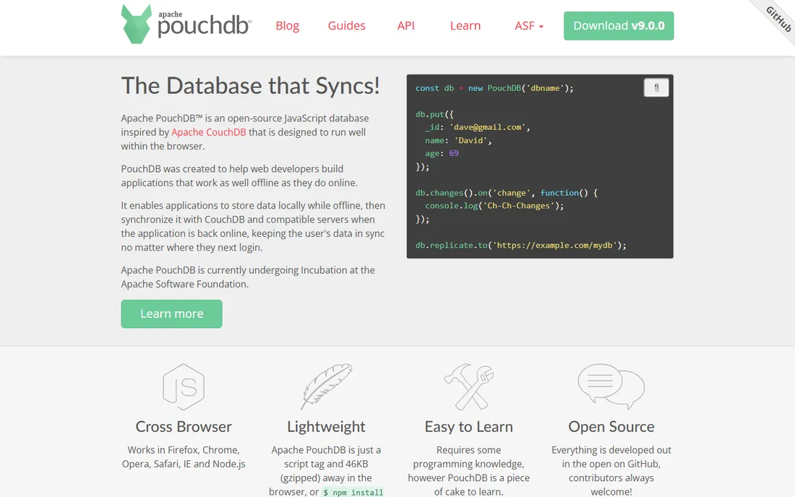795x497 pixels.
Task: Click the apache pouchdb wordmark
Action: tap(205, 24)
